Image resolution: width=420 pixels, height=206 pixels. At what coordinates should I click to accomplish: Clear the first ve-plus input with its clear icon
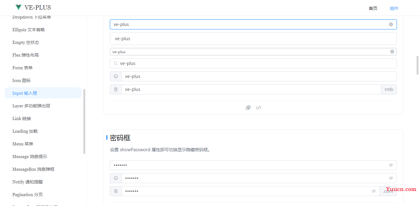click(391, 24)
